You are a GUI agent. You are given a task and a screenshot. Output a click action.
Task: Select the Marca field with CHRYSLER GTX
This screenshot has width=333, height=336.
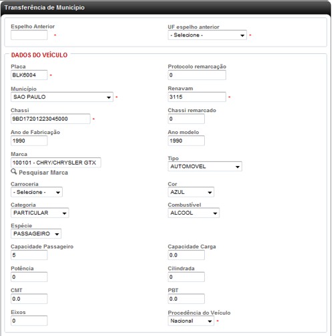point(56,163)
